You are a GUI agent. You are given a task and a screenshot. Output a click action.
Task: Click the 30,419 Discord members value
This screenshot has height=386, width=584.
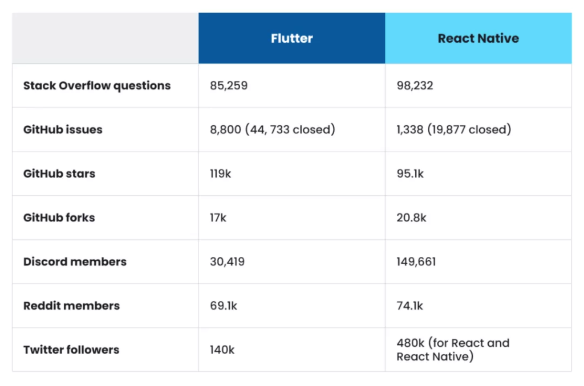(227, 261)
